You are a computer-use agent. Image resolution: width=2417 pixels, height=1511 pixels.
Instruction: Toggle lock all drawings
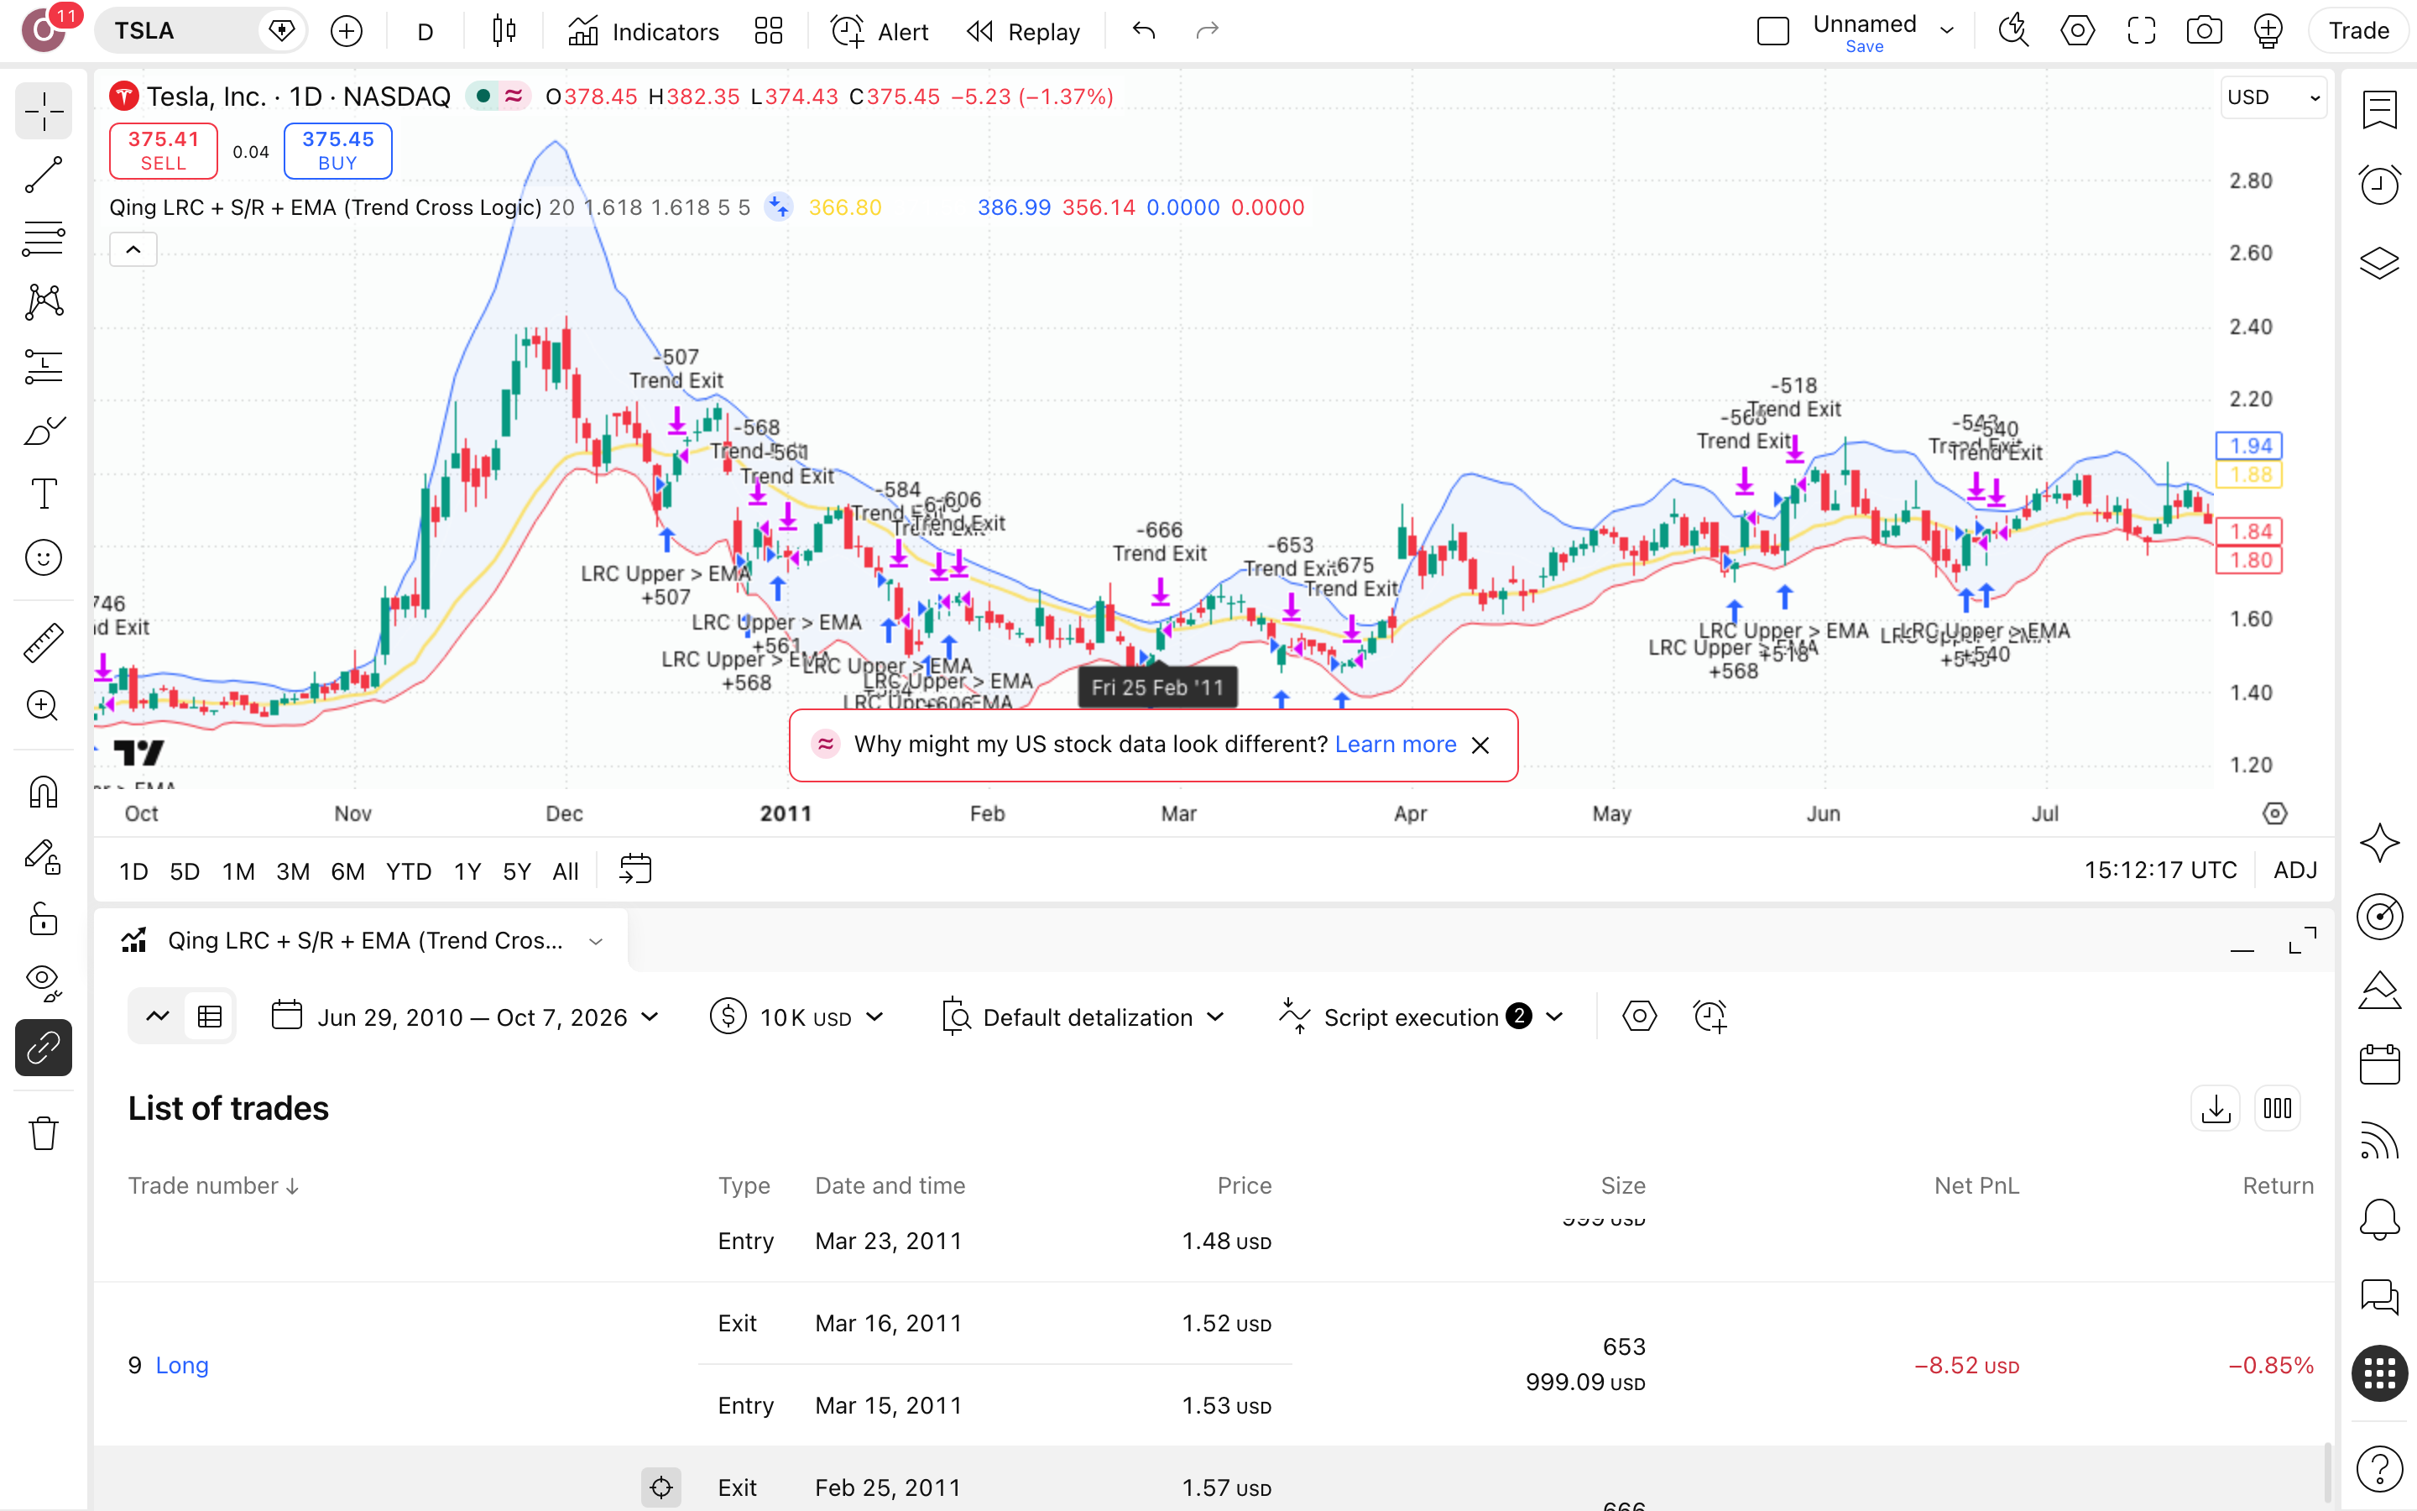tap(43, 919)
